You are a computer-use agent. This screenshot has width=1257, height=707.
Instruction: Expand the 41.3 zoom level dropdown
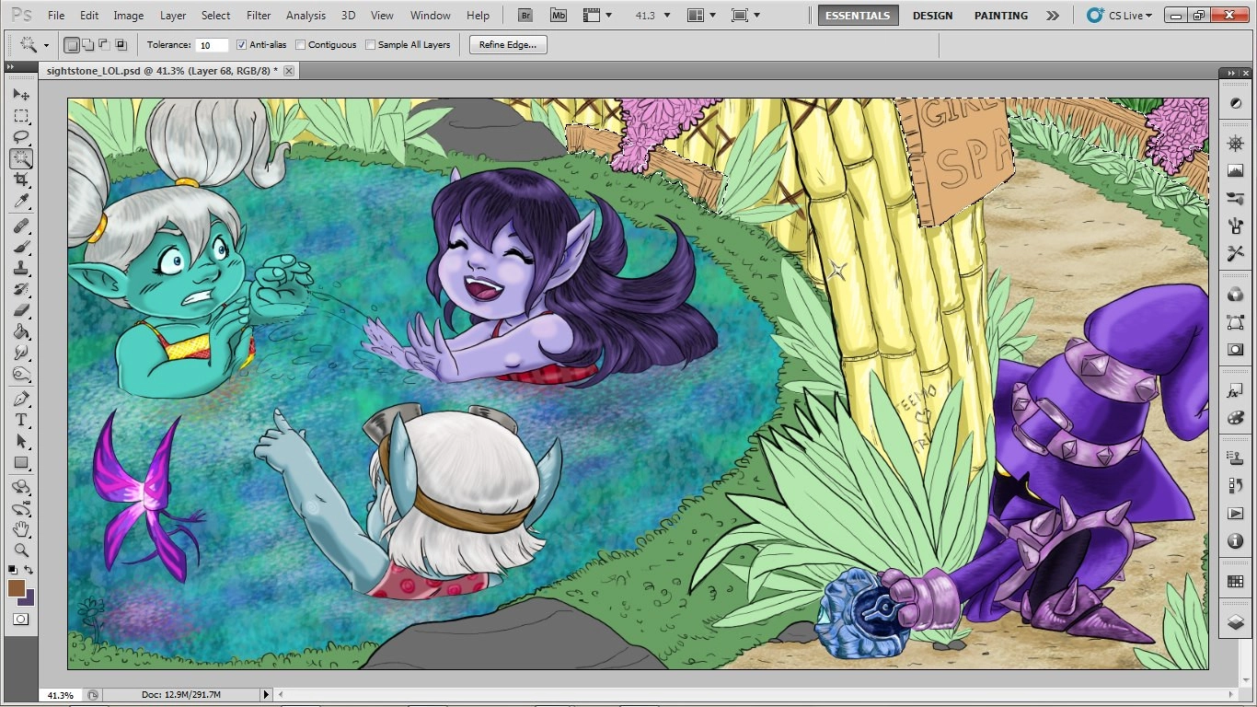point(666,16)
